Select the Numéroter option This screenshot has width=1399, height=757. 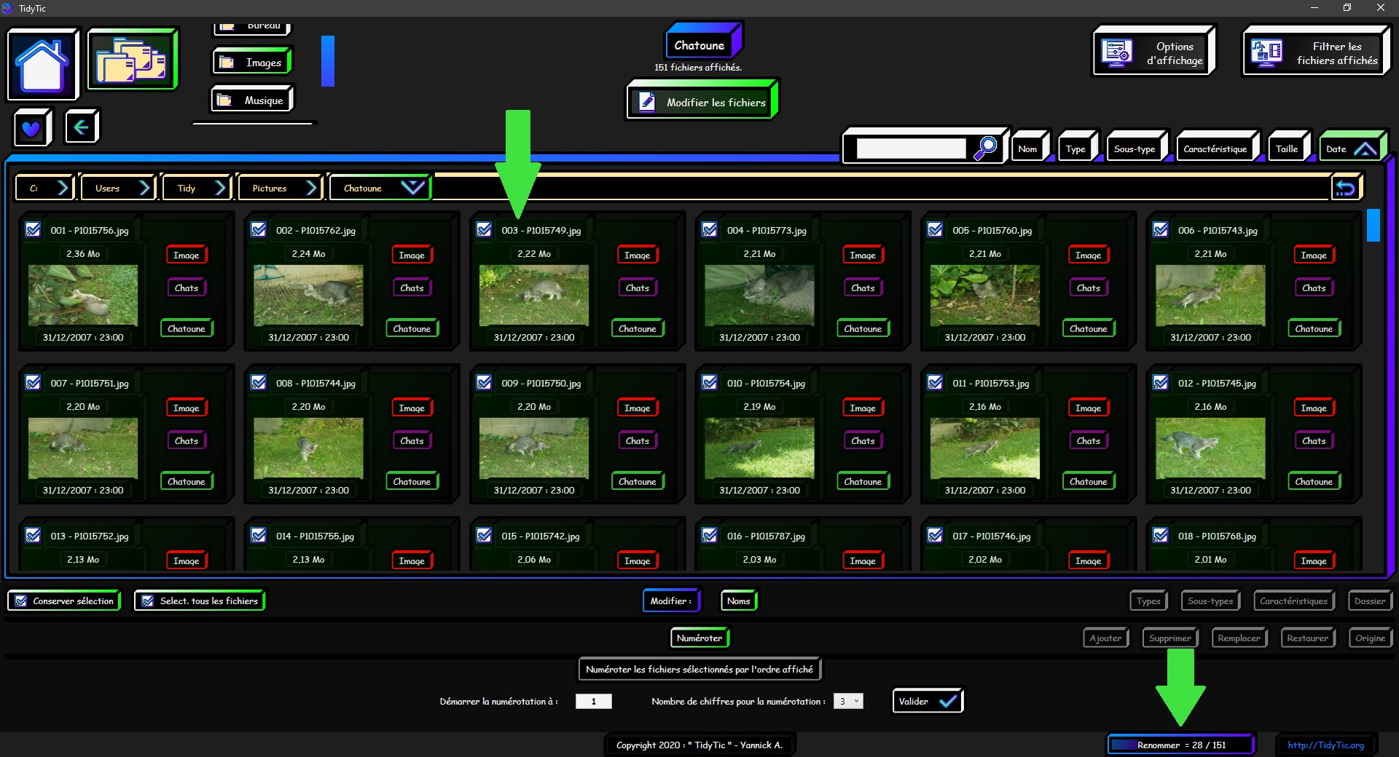pyautogui.click(x=699, y=638)
